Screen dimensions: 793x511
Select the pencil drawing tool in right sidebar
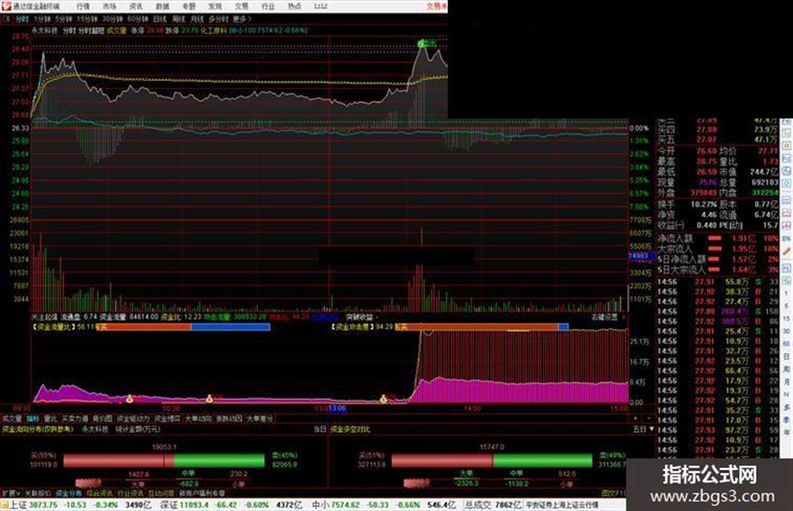pos(786,250)
